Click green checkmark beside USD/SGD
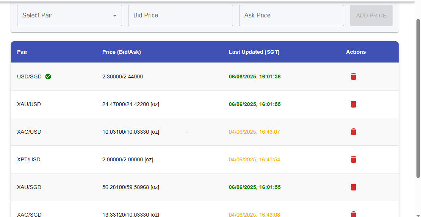 click(48, 76)
